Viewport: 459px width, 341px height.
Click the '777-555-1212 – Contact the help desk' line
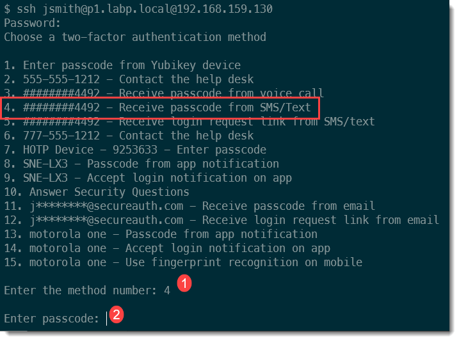click(x=129, y=136)
